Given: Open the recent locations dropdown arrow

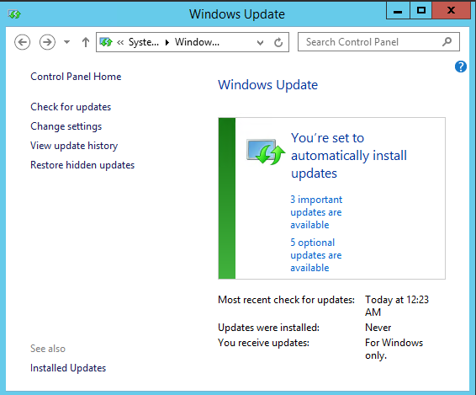Looking at the screenshot, I should 66,42.
